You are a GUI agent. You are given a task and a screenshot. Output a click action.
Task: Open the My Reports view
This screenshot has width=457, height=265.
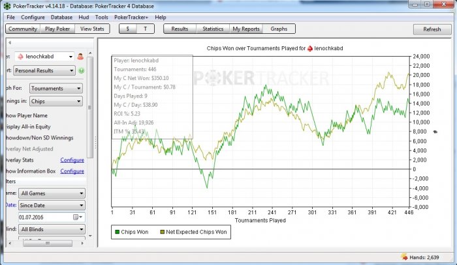(246, 29)
